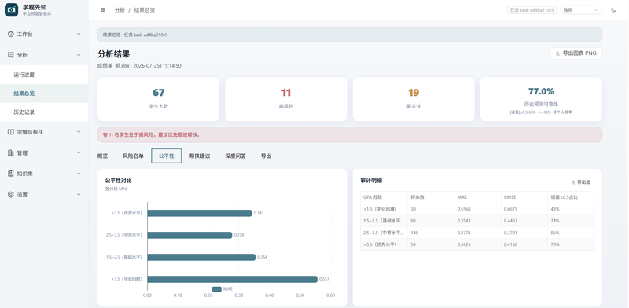The width and height of the screenshot is (629, 308).
Task: Click 结果总览 in the breadcrumb
Action: pyautogui.click(x=145, y=10)
